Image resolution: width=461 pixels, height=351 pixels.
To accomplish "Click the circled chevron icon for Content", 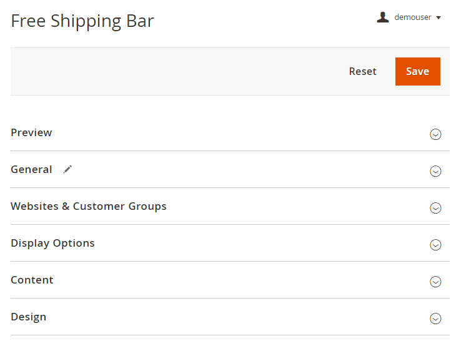I will [435, 282].
